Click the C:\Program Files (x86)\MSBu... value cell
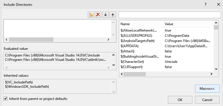The image size is (223, 106). click(188, 41)
